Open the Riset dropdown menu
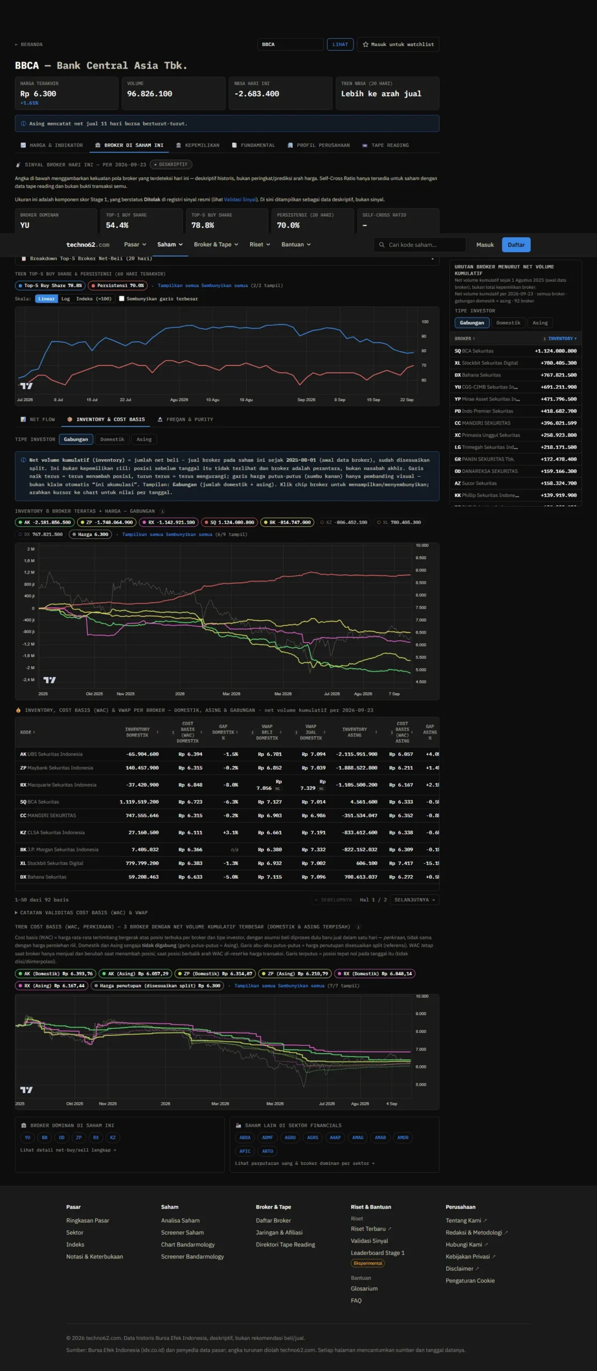The width and height of the screenshot is (597, 1371). pyautogui.click(x=260, y=245)
